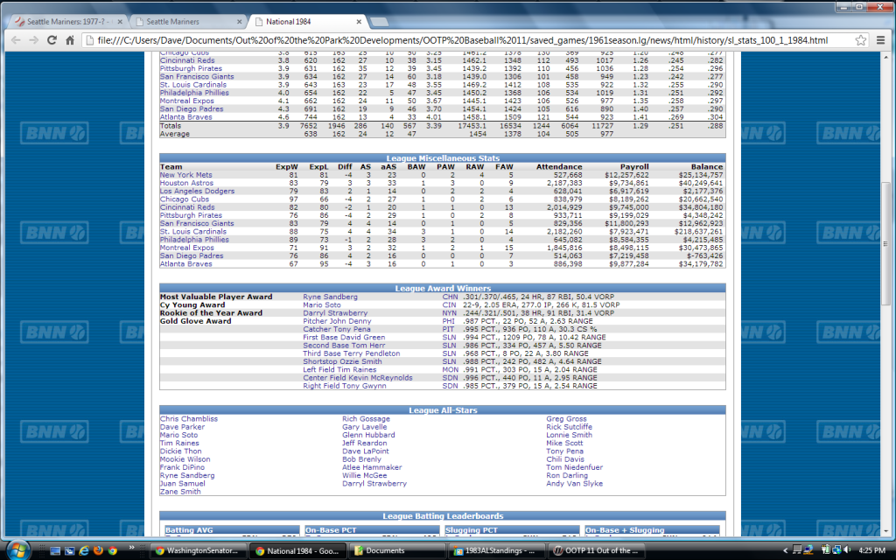
Task: Open the browser home page icon
Action: [70, 40]
